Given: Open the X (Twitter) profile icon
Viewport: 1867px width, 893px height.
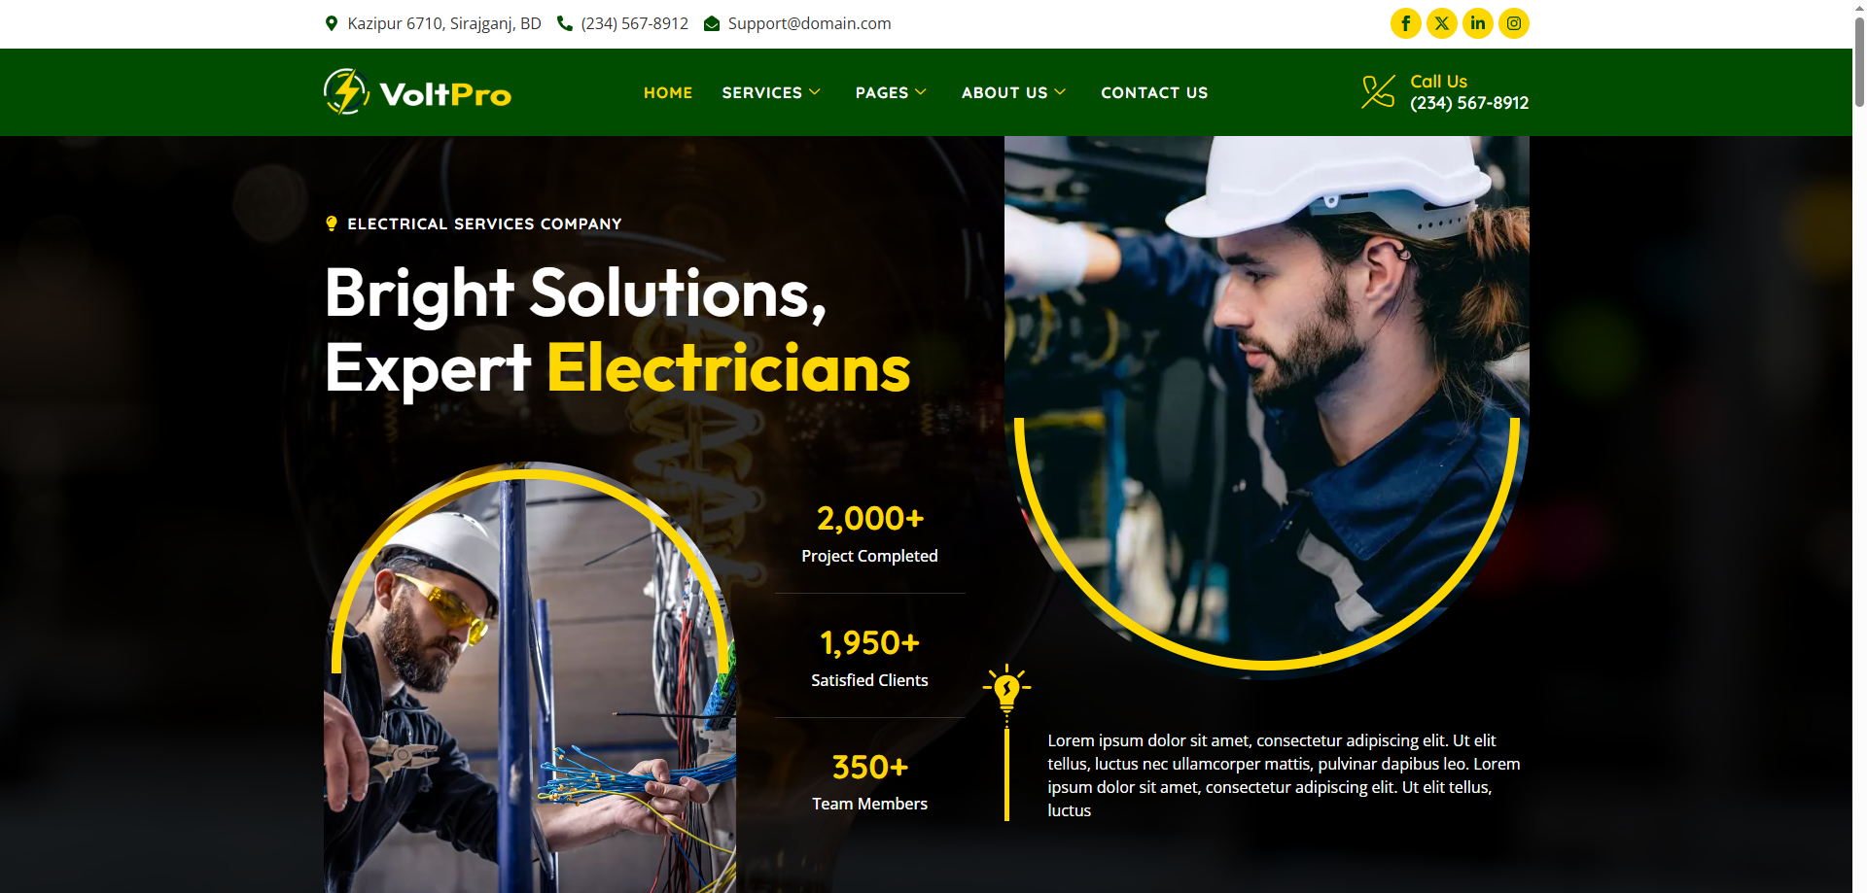Looking at the screenshot, I should [1441, 22].
